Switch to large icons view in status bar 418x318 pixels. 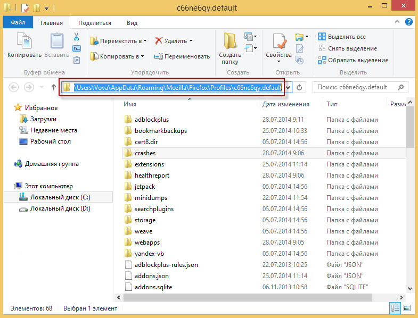tap(406, 308)
